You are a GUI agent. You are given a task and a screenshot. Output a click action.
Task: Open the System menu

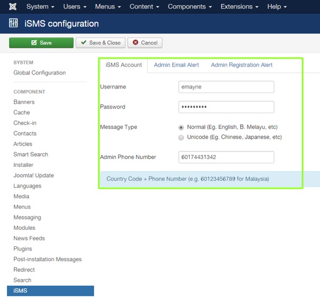[40, 6]
